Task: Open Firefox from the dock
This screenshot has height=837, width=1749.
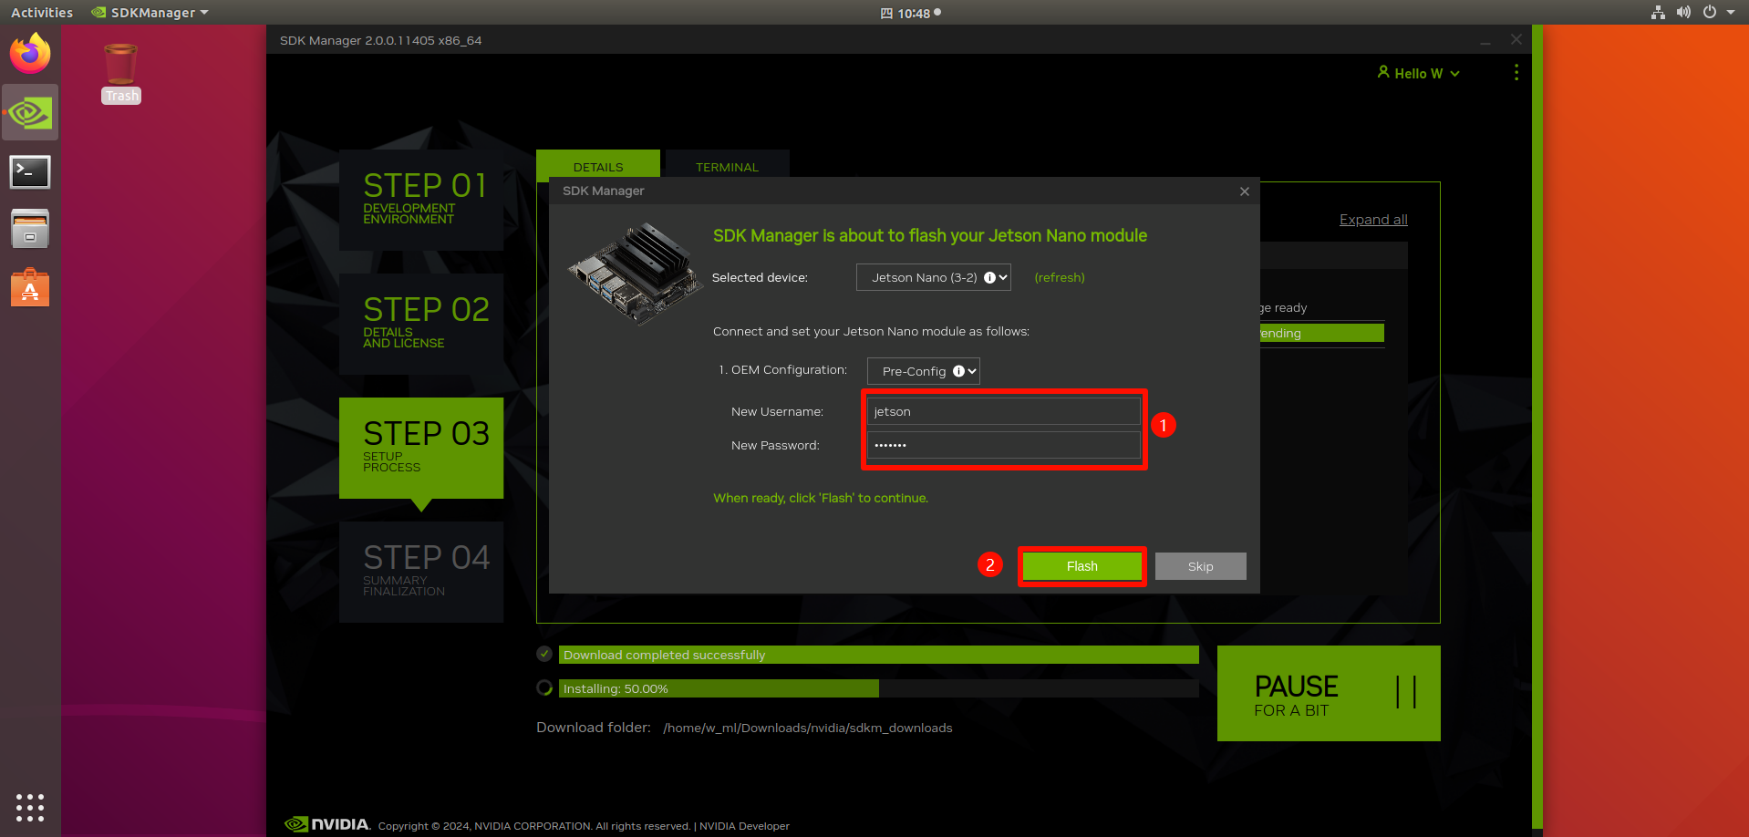Action: 30,54
